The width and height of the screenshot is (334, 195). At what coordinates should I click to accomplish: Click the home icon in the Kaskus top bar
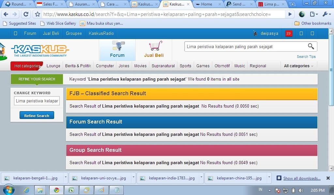15,33
